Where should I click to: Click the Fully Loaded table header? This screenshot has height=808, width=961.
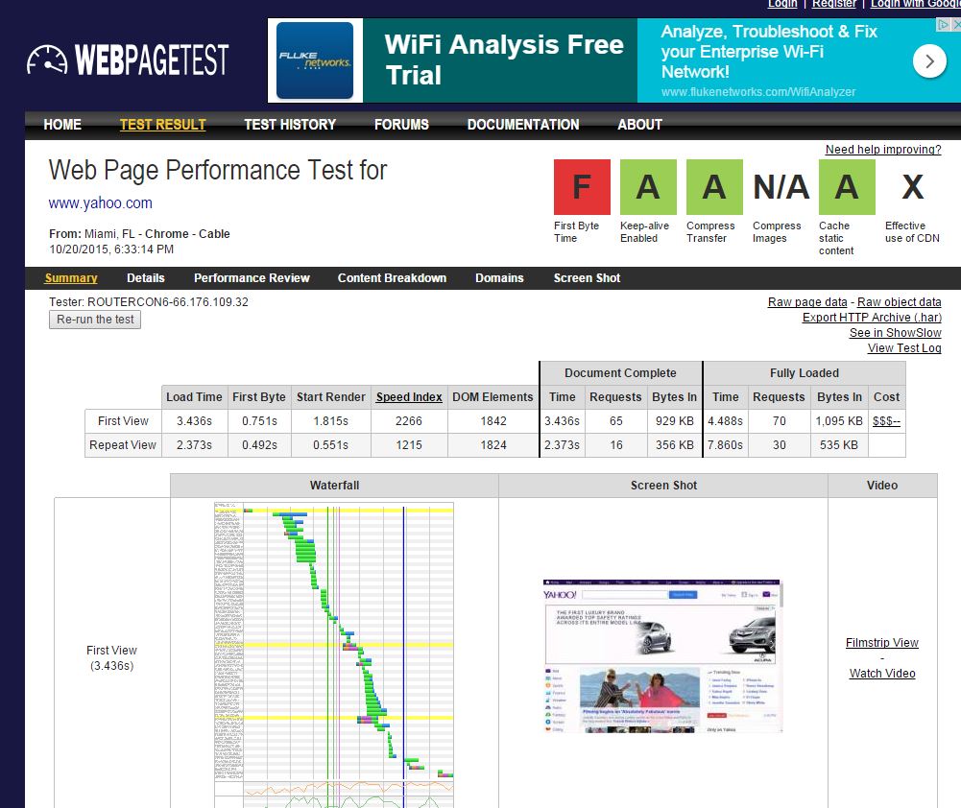805,373
